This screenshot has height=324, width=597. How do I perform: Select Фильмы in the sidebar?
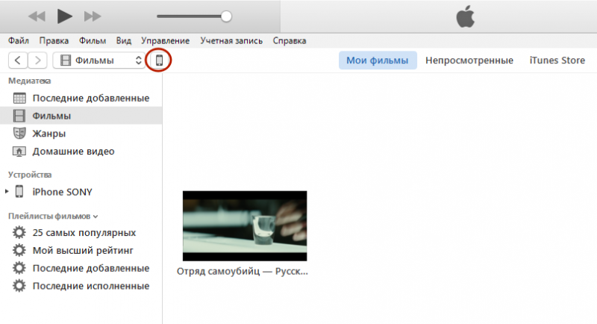pyautogui.click(x=81, y=116)
